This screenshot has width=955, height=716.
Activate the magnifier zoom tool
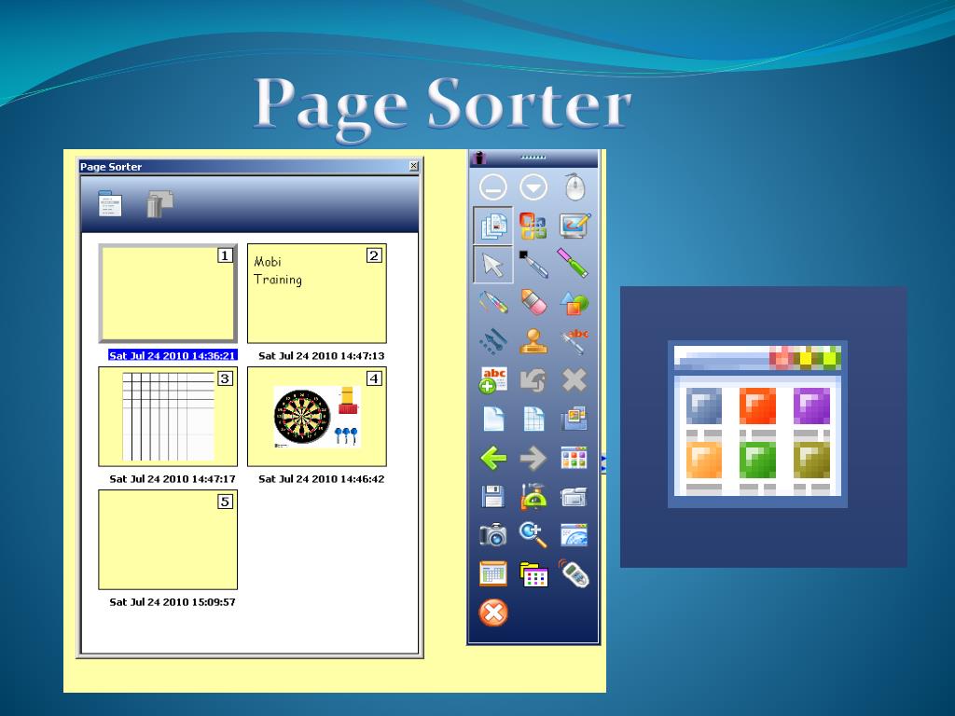pyautogui.click(x=533, y=534)
